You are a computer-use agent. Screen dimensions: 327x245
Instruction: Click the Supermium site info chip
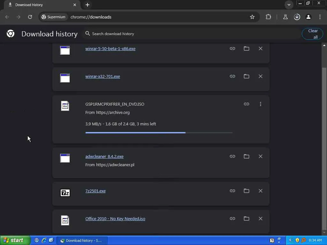pos(54,17)
